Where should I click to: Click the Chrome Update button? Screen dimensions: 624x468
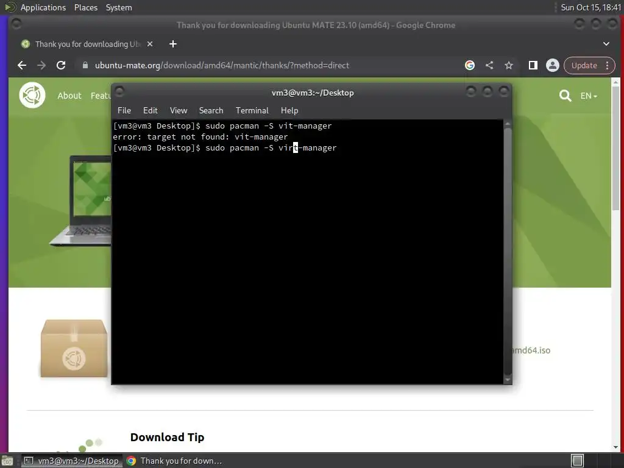tap(584, 65)
